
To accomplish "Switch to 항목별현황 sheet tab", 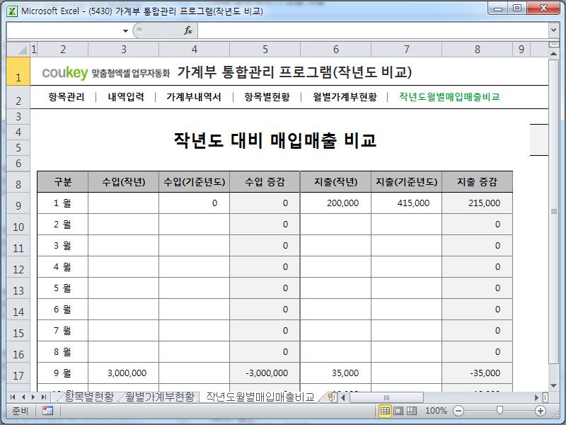I will 89,397.
